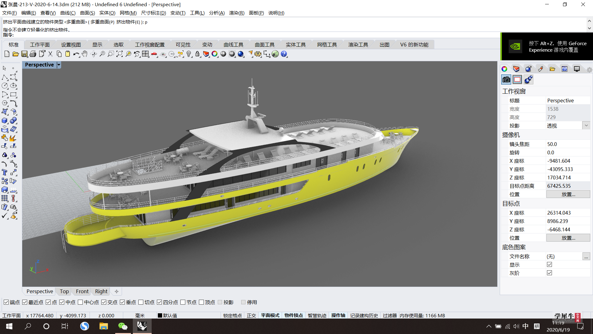Add a new viewport tab with plus button
The width and height of the screenshot is (593, 334).
pyautogui.click(x=116, y=291)
